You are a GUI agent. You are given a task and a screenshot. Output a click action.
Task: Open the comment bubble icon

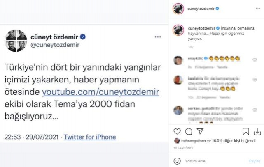189,131
